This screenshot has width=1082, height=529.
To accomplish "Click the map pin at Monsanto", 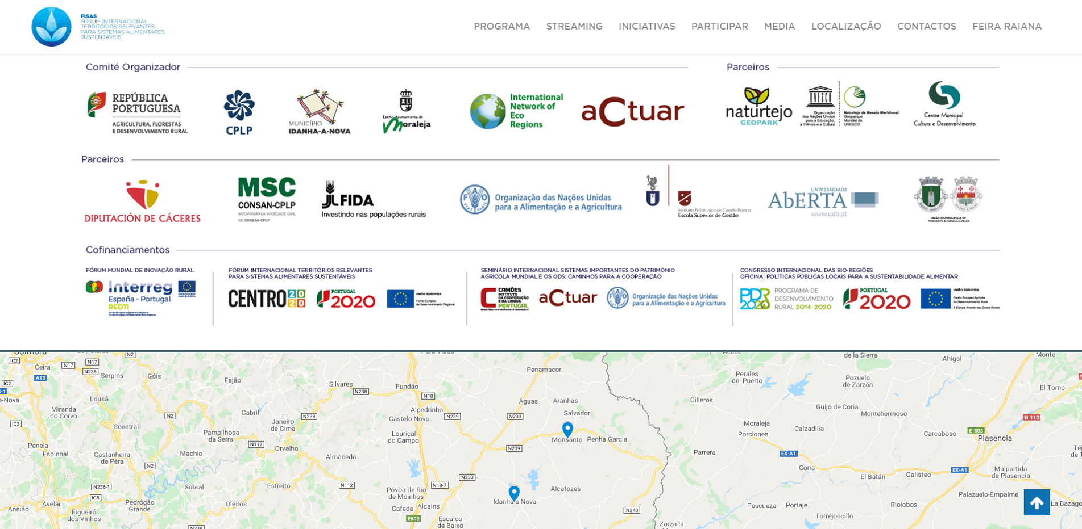I will click(567, 430).
